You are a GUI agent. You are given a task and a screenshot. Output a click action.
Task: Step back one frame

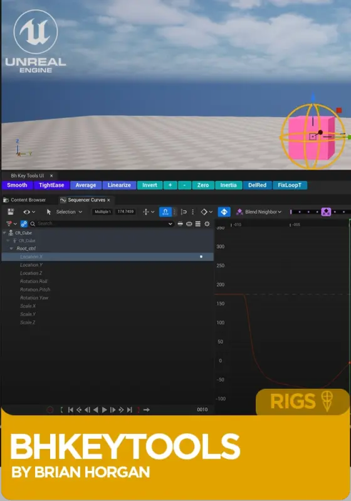pos(87,410)
